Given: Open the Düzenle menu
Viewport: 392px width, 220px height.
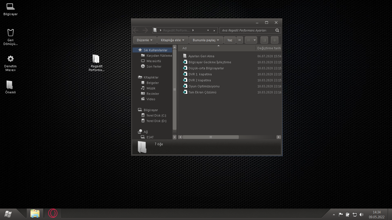Looking at the screenshot, I should pyautogui.click(x=145, y=40).
